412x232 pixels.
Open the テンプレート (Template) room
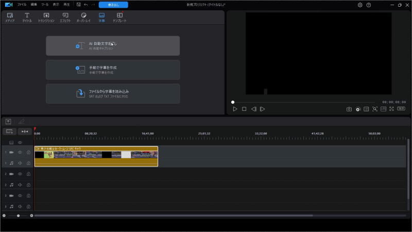[x=119, y=18]
